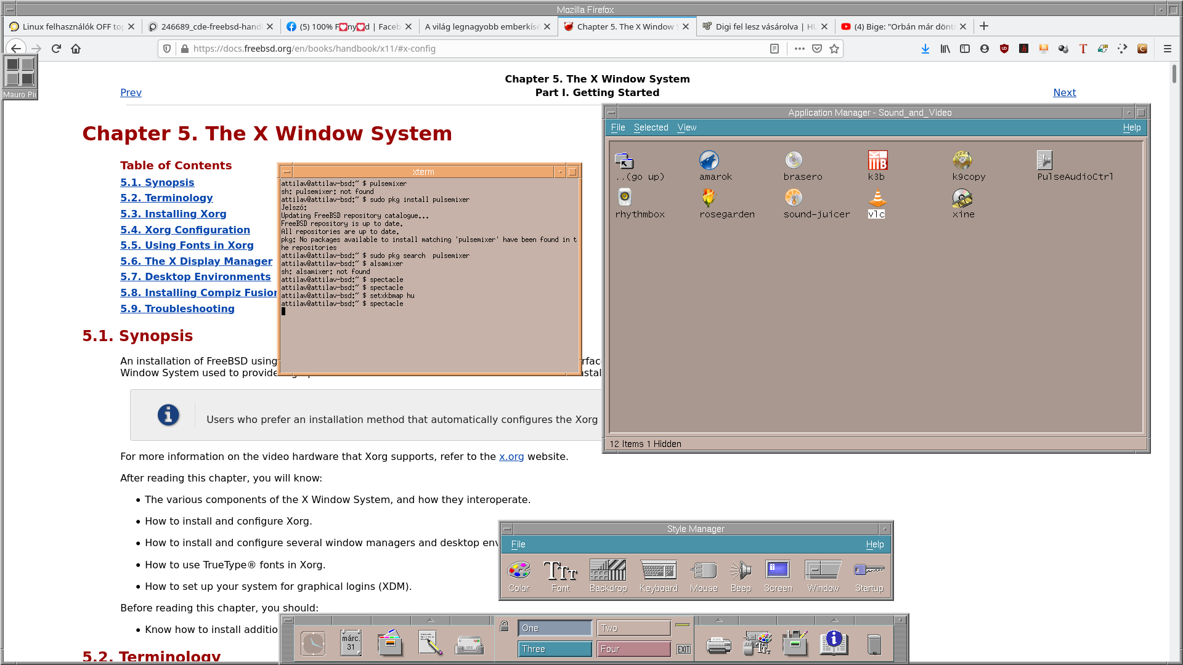Open File menu in Style Manager
This screenshot has height=665, width=1183.
click(x=518, y=544)
